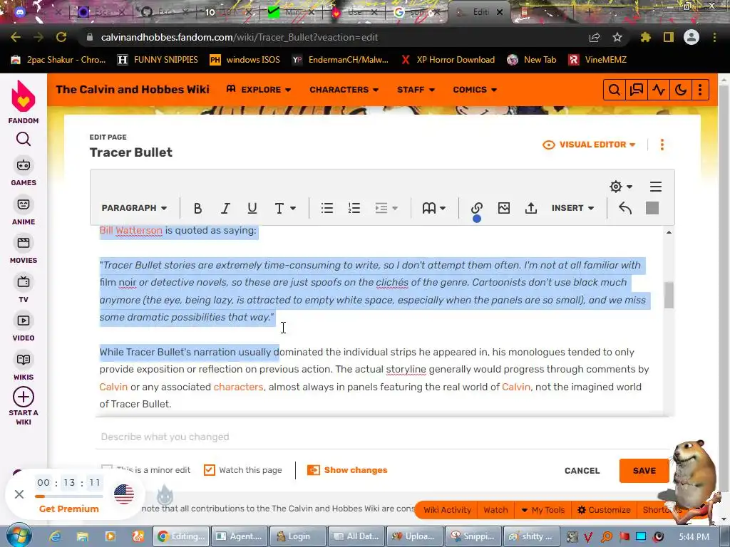
Task: Expand the STAFF menu
Action: [416, 90]
